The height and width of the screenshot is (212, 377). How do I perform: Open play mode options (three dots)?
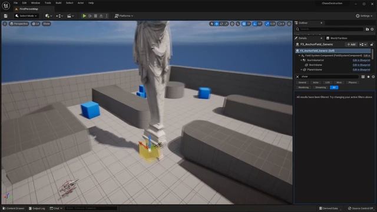pyautogui.click(x=107, y=16)
